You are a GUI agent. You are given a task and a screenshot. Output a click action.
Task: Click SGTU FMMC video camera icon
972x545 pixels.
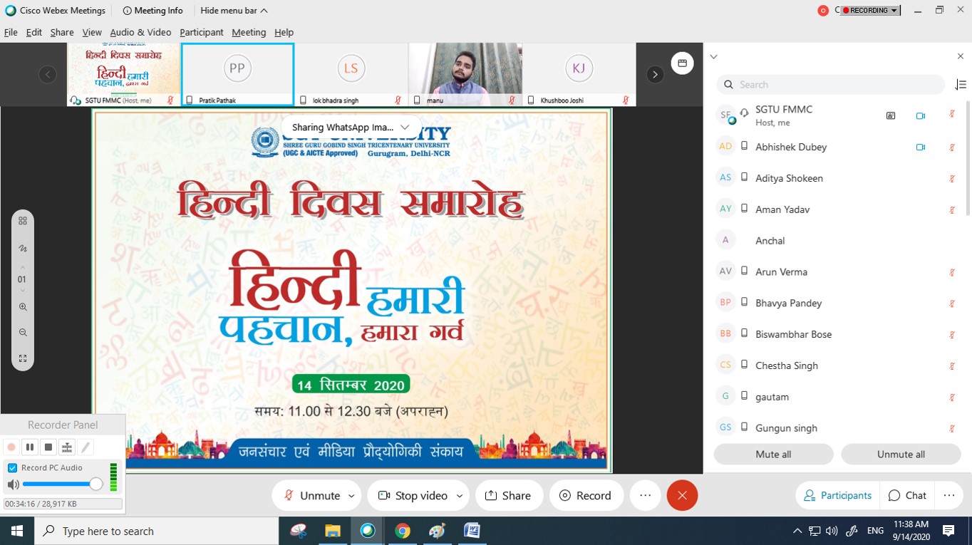tap(921, 115)
